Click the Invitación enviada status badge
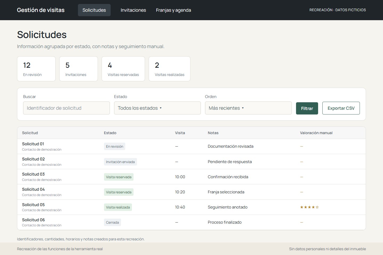The height and width of the screenshot is (255, 383). pos(120,162)
